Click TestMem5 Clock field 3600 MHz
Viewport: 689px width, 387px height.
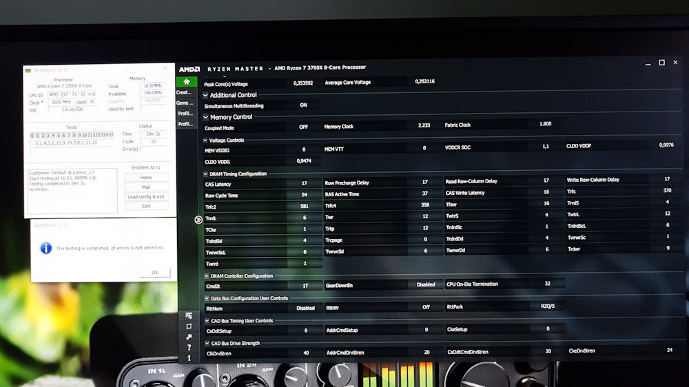pyautogui.click(x=60, y=102)
